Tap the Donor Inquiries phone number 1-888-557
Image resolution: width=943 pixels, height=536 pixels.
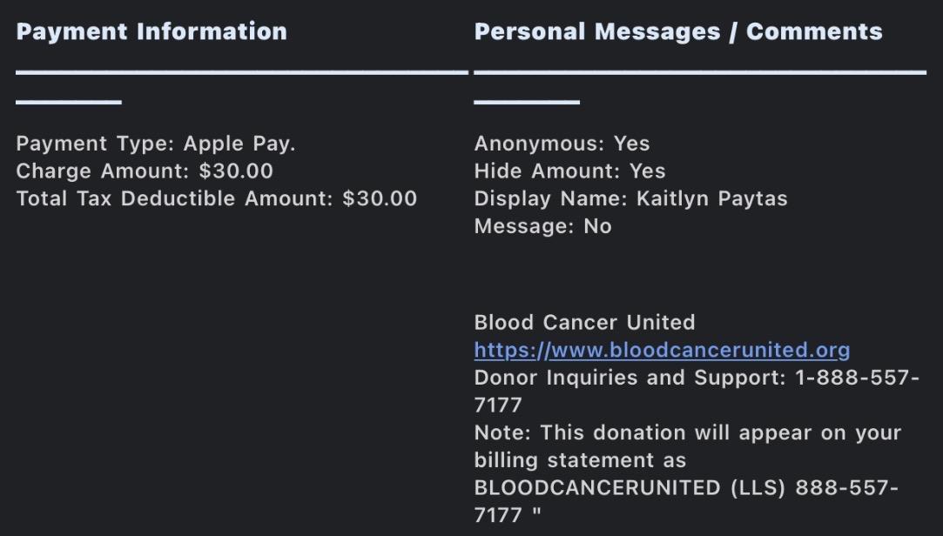pyautogui.click(x=852, y=379)
